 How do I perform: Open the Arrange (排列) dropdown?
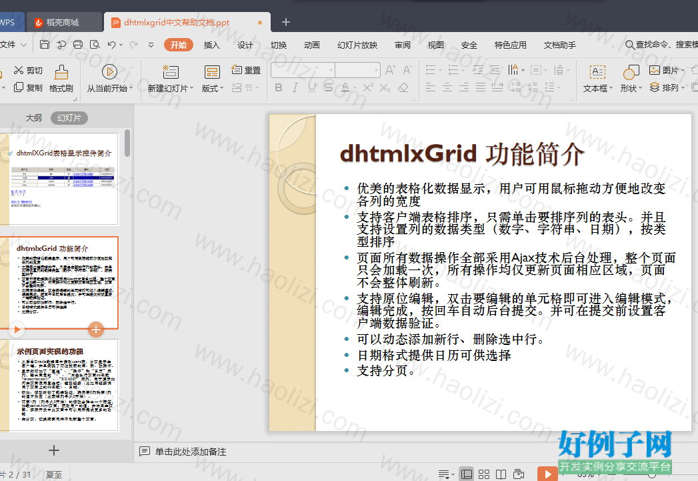pyautogui.click(x=667, y=88)
